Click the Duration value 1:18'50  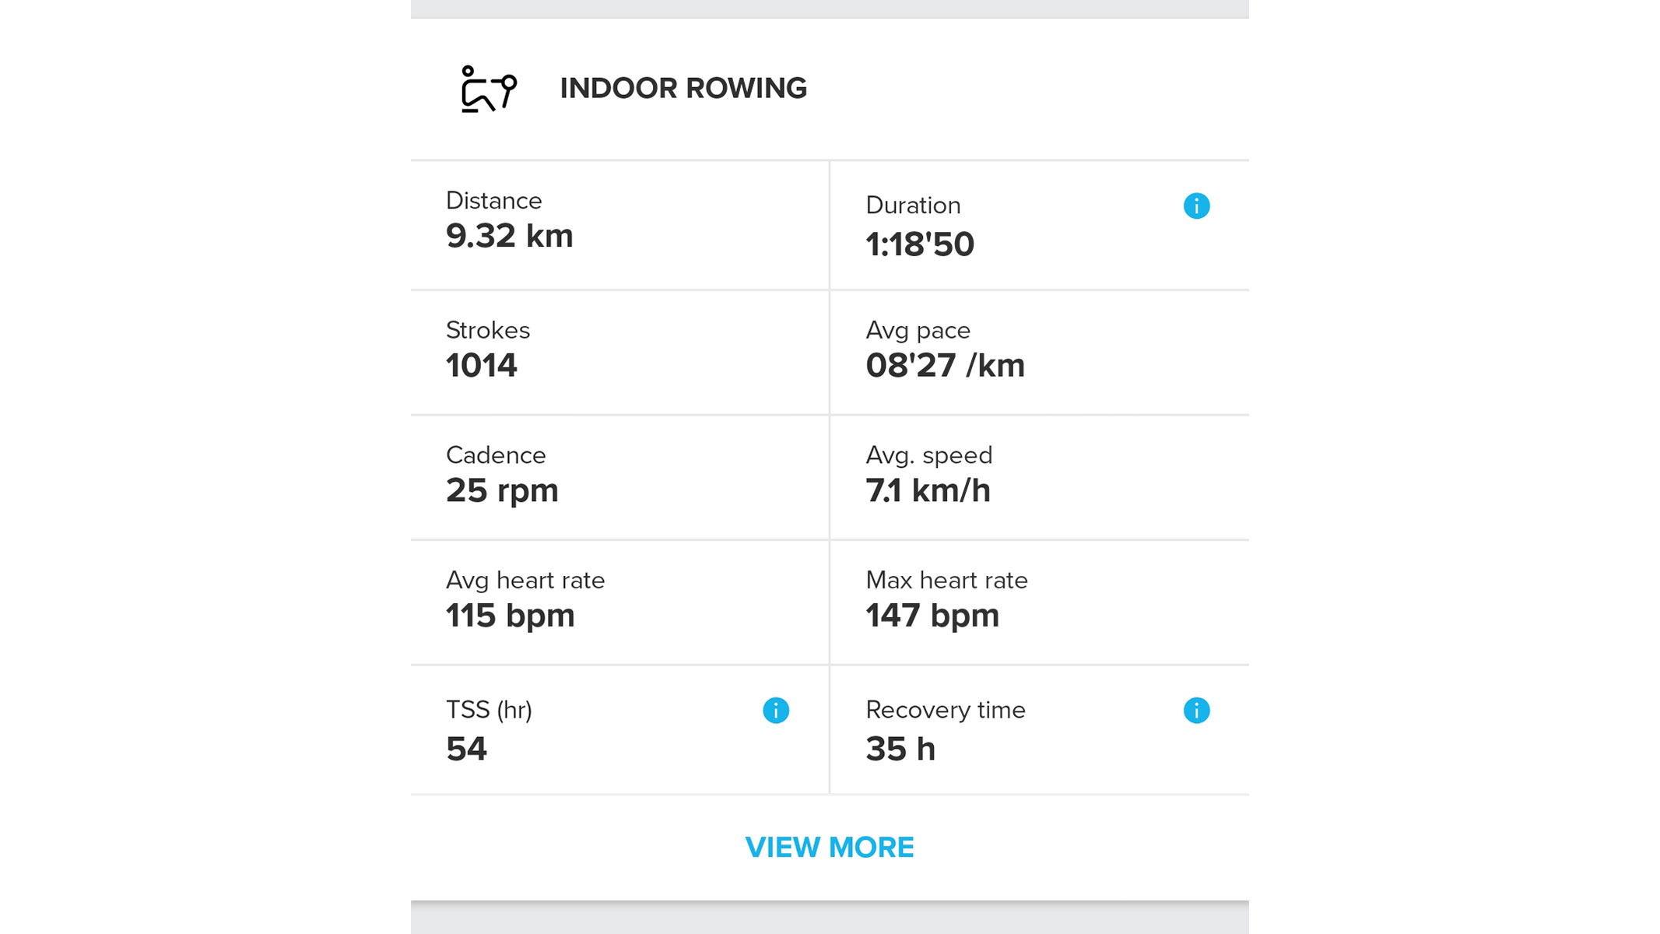tap(921, 244)
